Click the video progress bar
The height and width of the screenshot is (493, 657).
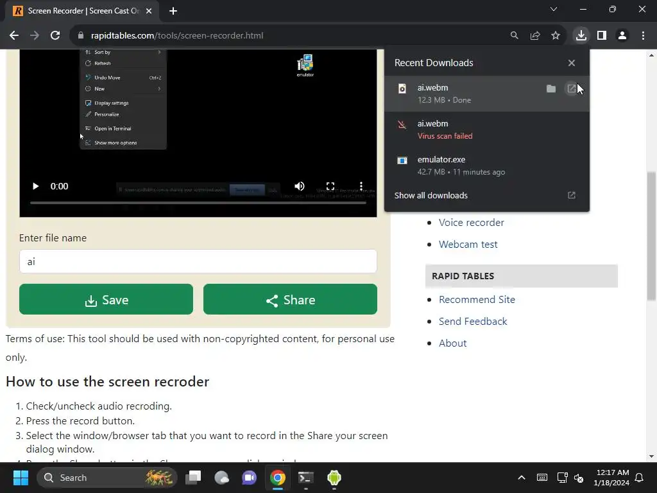pyautogui.click(x=198, y=203)
